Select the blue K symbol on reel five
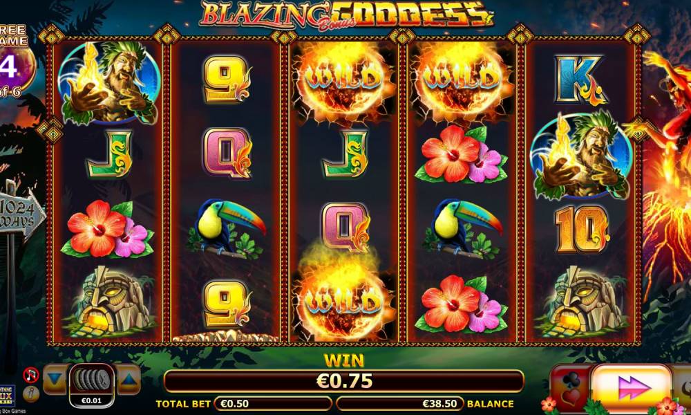The height and width of the screenshot is (415, 691). pyautogui.click(x=581, y=80)
